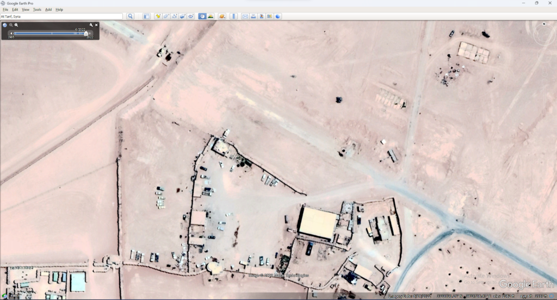Click the Record a Tour icon
Screen dimensions: 557x300
click(191, 16)
